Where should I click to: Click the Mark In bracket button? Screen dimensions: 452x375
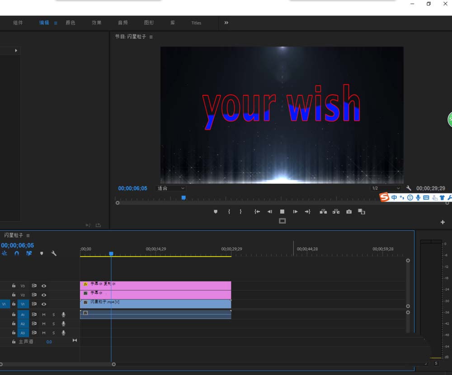(x=229, y=212)
